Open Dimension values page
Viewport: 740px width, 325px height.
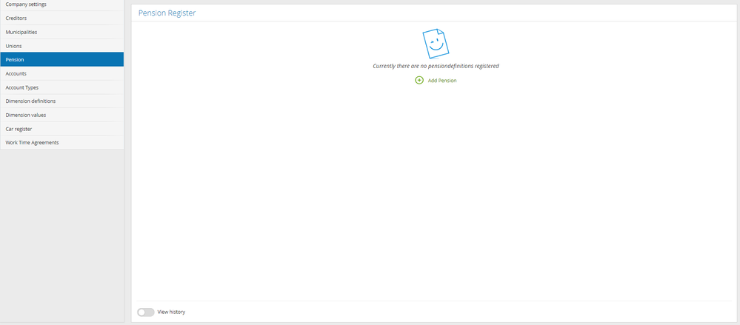pos(61,115)
